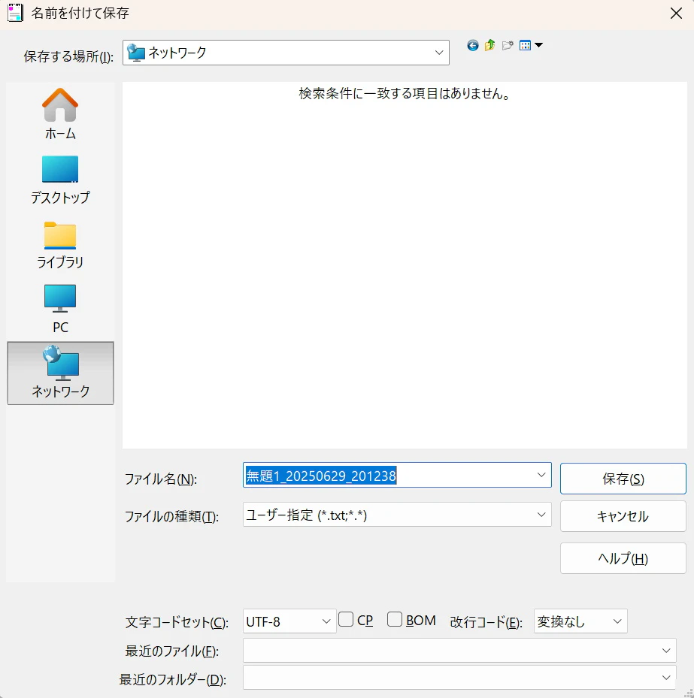Viewport: 694px width, 698px height.
Task: Click the 文字コードセット(C) label
Action: pos(177,622)
